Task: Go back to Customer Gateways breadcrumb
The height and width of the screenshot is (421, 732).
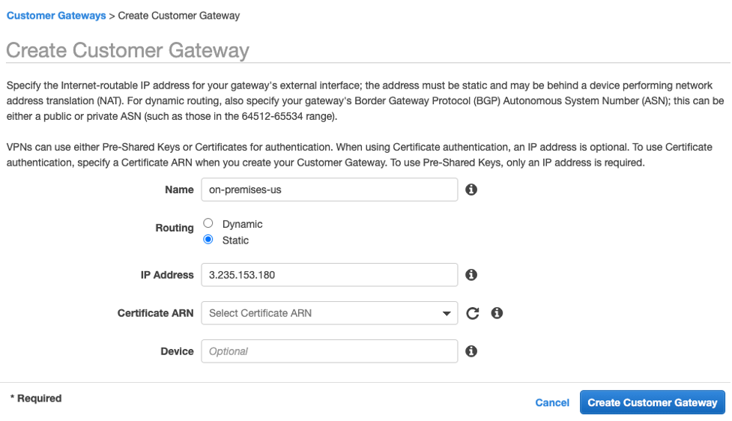Action: click(56, 16)
